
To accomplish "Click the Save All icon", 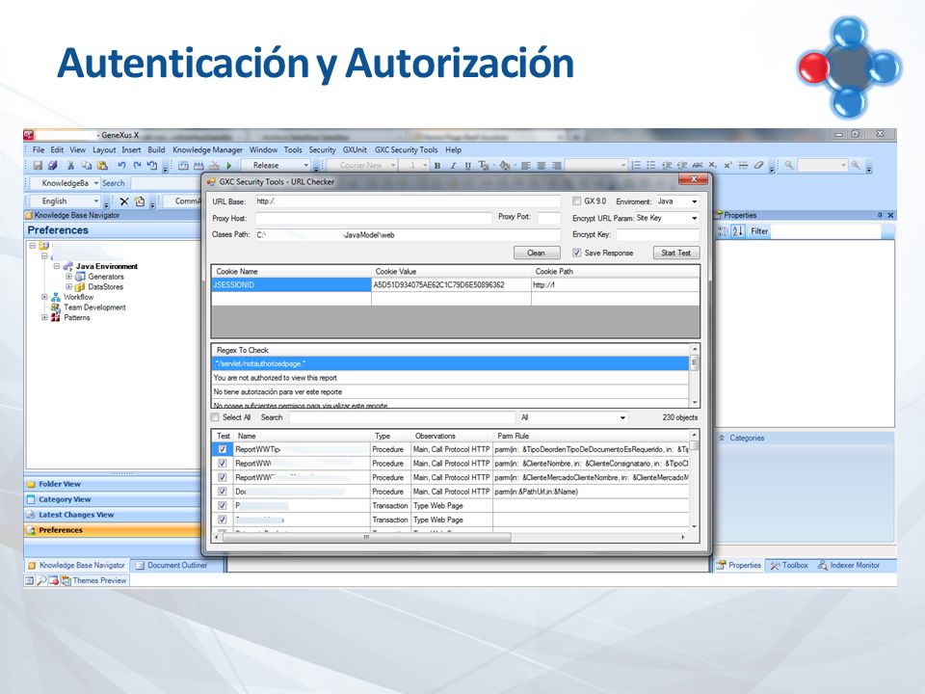I will tap(52, 166).
